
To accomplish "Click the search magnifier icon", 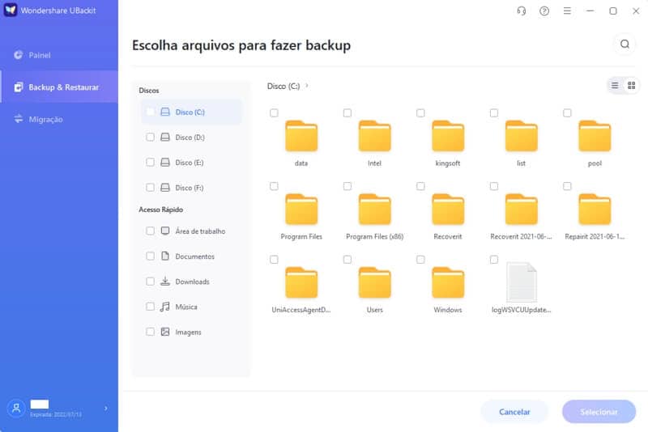I will [x=625, y=44].
